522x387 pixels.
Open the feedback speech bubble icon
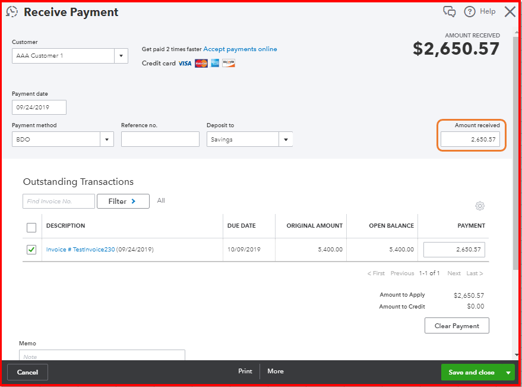click(x=449, y=11)
